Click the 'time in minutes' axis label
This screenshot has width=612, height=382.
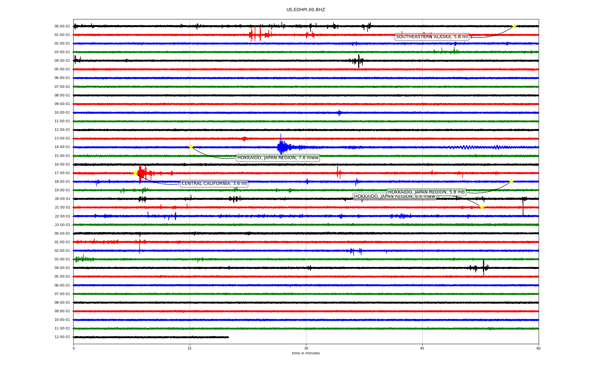[306, 353]
